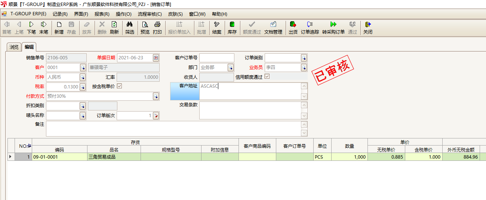Toggle the 信用额度通过 checkbox
The width and height of the screenshot is (486, 200).
[x=267, y=77]
